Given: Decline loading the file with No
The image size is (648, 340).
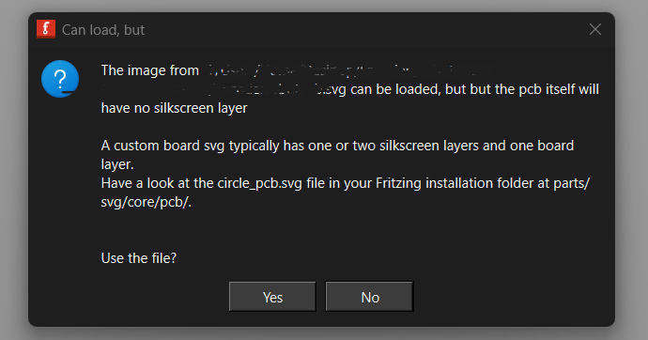Looking at the screenshot, I should click(369, 297).
